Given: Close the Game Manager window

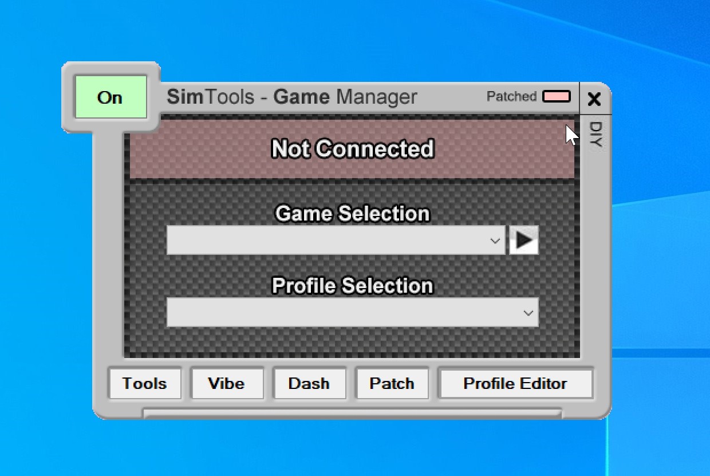Looking at the screenshot, I should 594,99.
